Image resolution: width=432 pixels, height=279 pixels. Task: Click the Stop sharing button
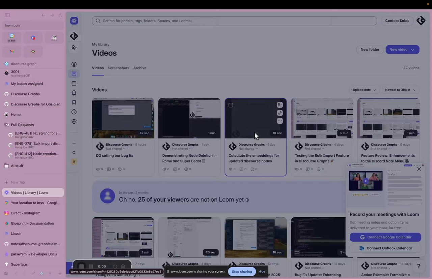tap(242, 272)
